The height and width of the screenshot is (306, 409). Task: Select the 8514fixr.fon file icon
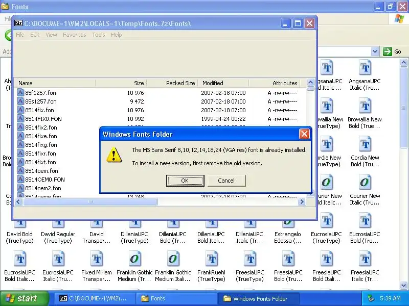pos(21,154)
